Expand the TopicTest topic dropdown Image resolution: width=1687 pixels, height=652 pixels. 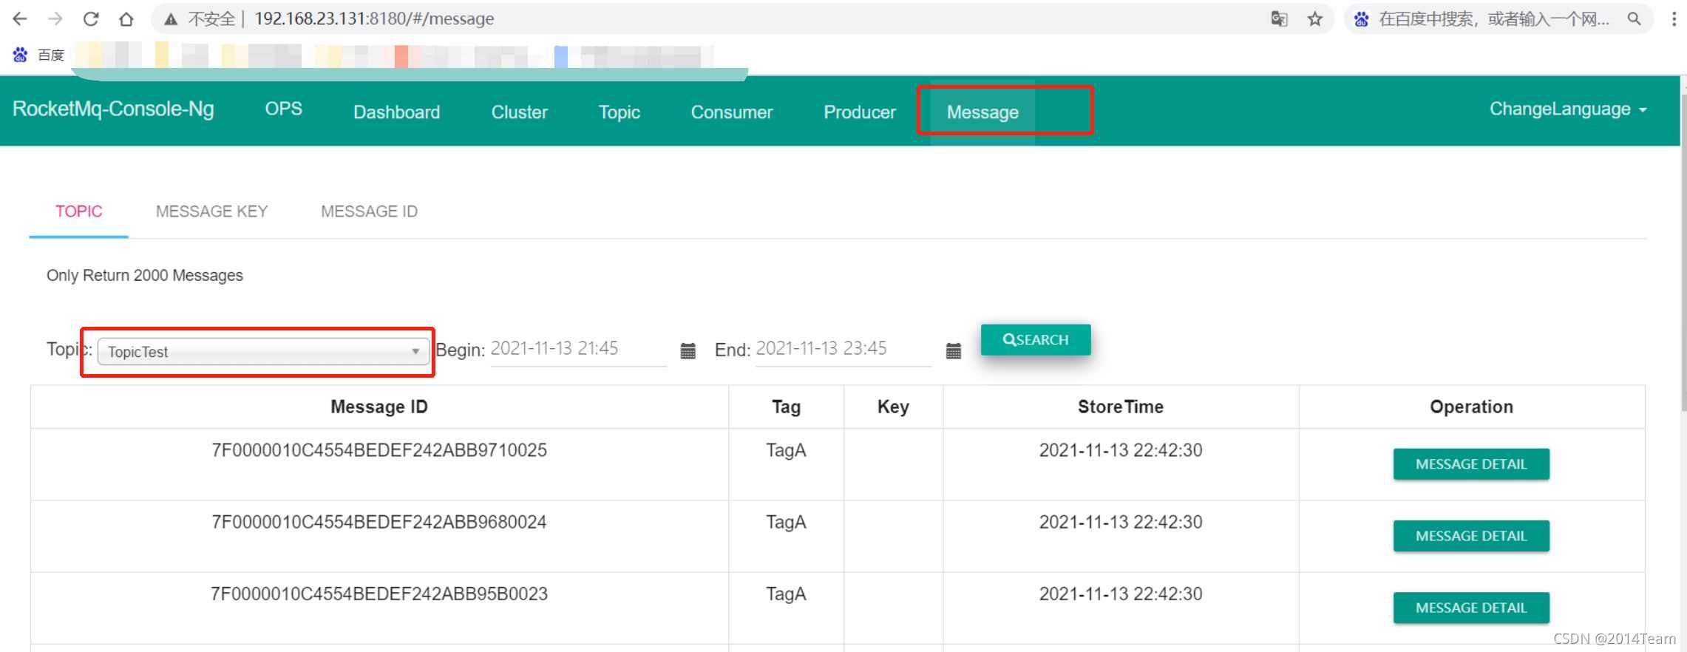point(263,352)
